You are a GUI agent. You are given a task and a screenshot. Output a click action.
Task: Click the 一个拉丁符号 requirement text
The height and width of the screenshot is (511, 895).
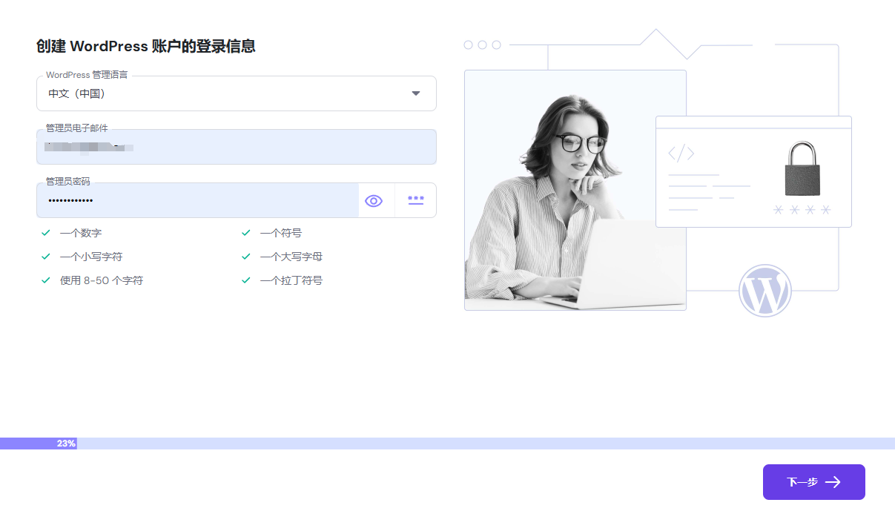point(291,280)
